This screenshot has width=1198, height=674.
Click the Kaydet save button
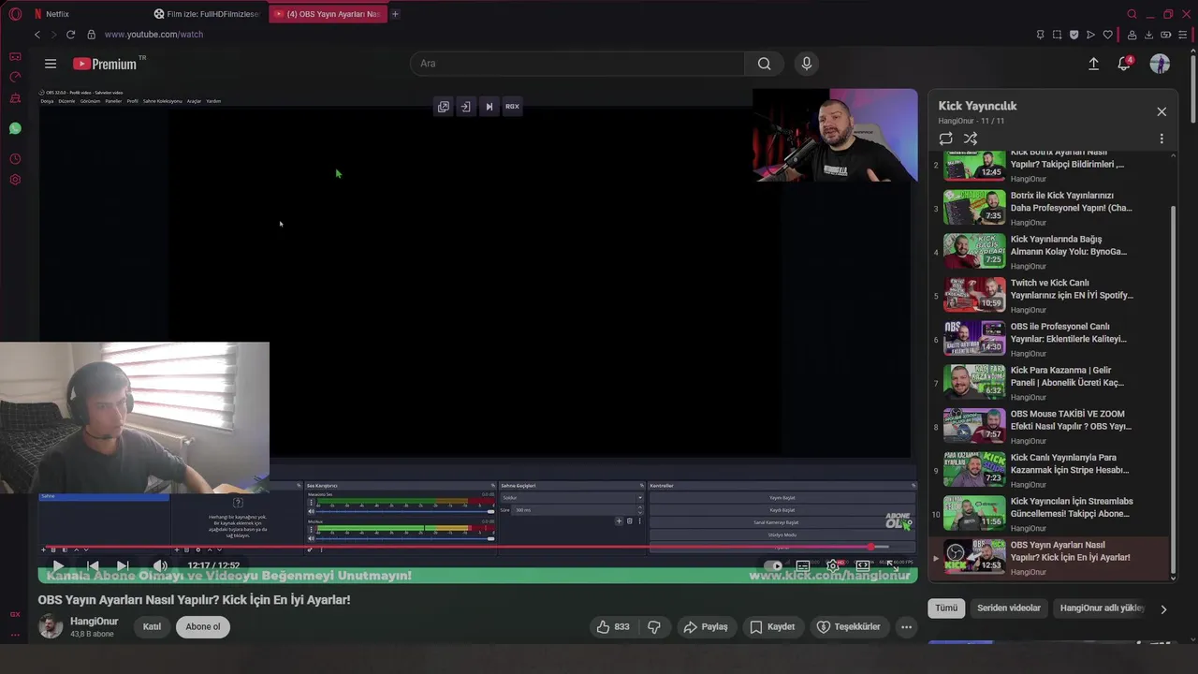click(772, 627)
